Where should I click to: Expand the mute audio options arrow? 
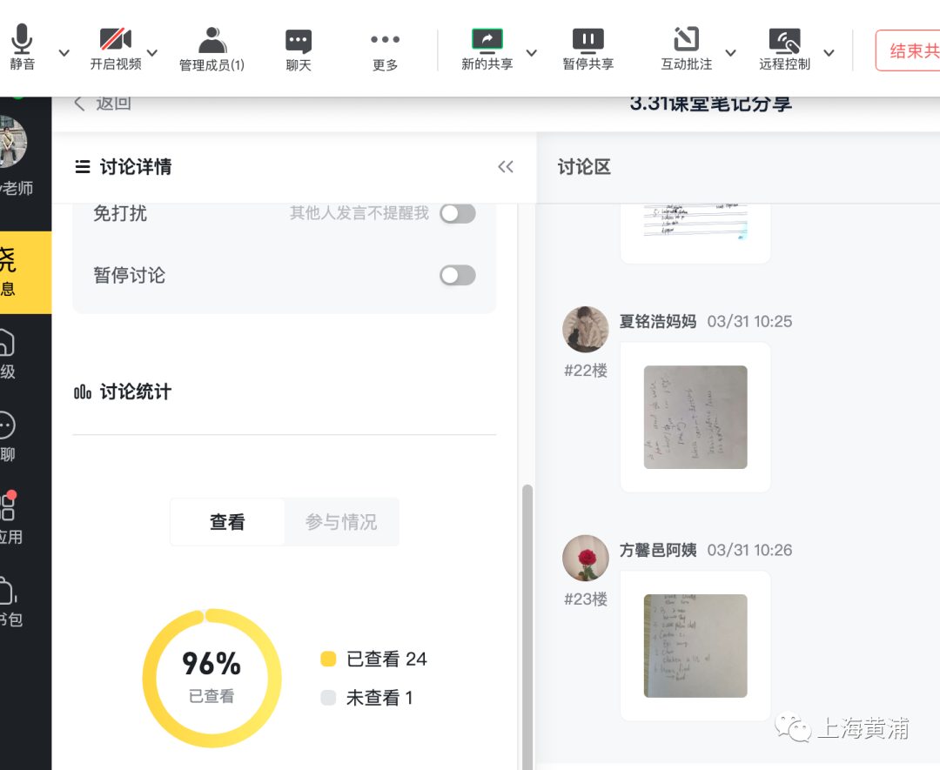click(64, 53)
